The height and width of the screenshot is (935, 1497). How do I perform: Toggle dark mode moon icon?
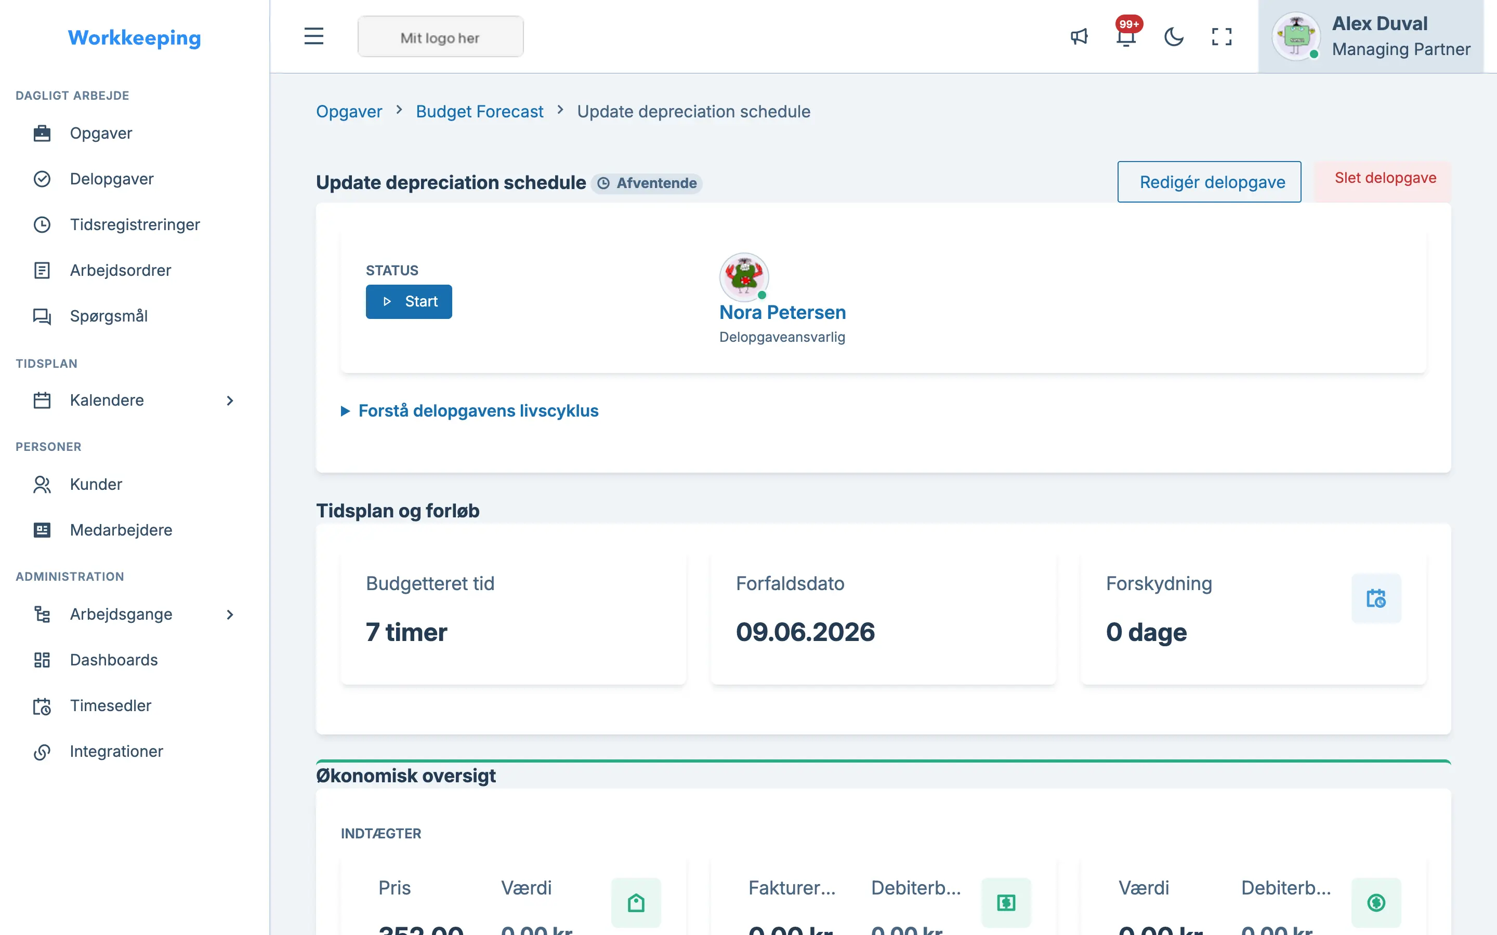[x=1174, y=36]
